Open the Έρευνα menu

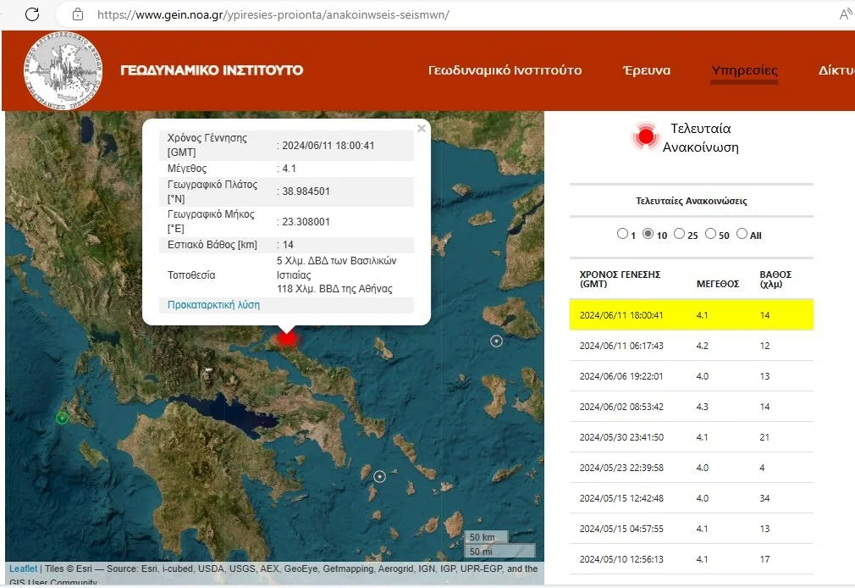(x=647, y=70)
